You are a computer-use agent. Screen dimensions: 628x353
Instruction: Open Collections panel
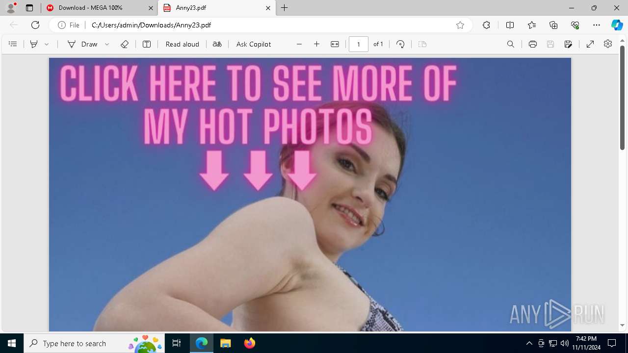click(x=553, y=25)
